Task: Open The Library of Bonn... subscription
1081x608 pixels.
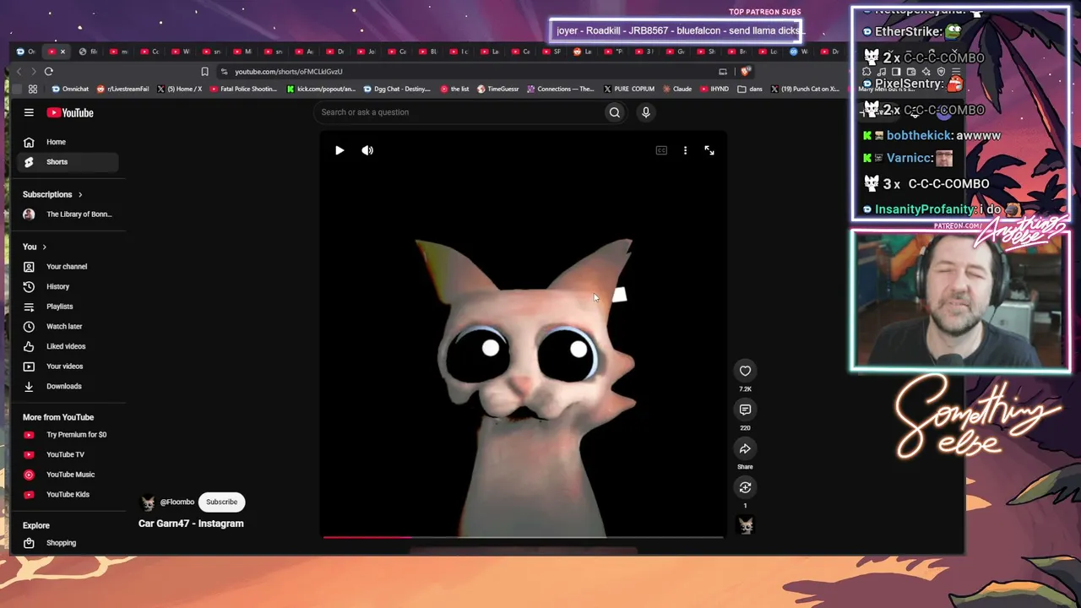Action: 68,214
